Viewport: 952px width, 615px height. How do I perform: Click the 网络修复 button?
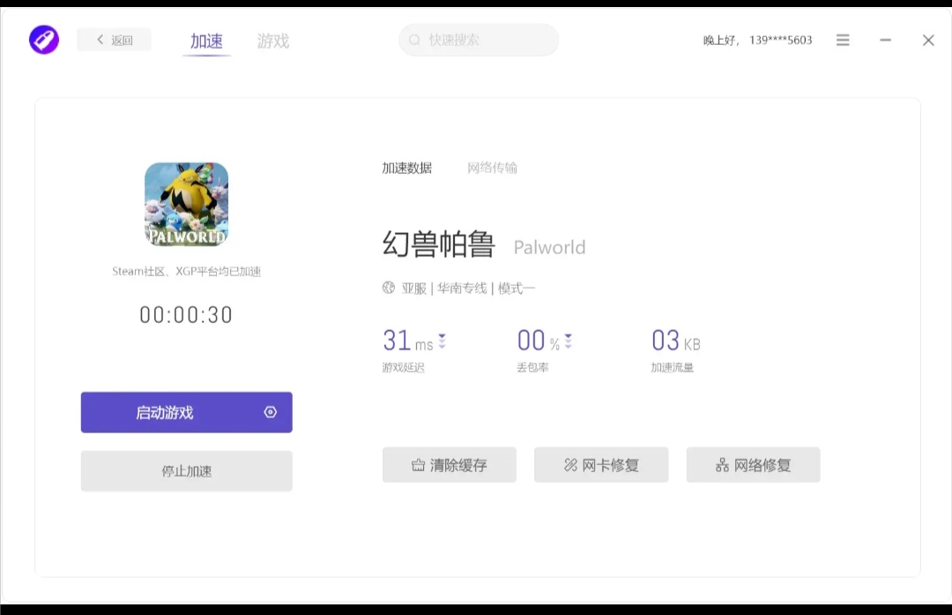[753, 465]
